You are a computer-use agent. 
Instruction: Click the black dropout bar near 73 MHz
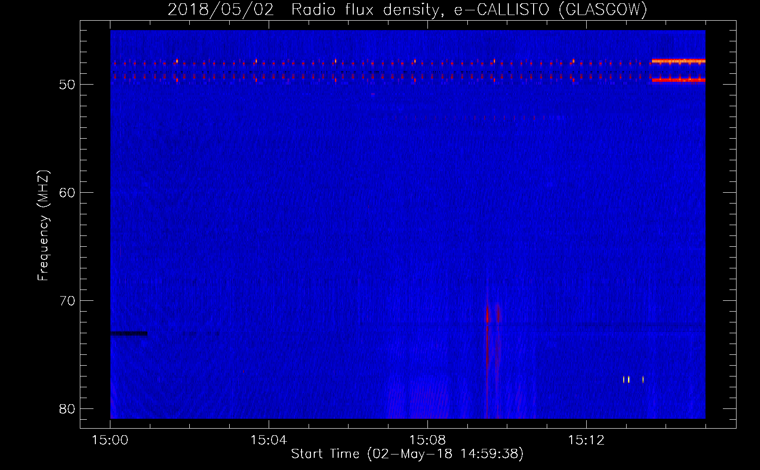coord(129,333)
